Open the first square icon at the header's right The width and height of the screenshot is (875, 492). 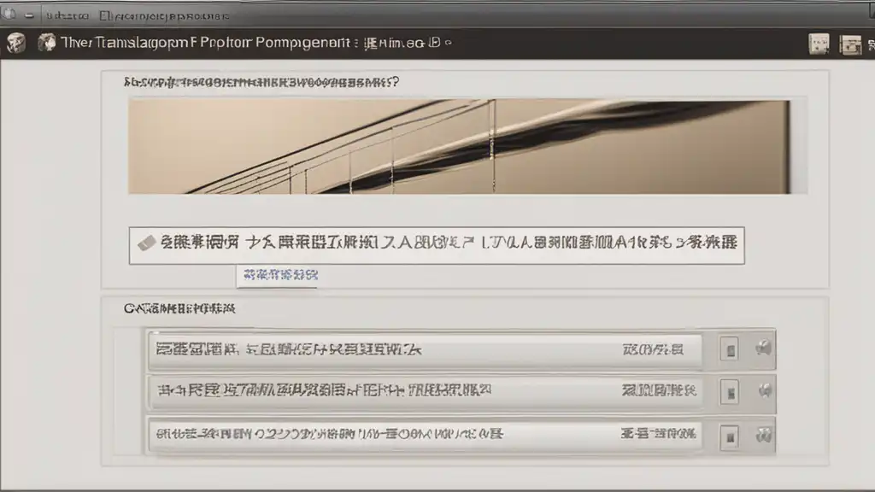pos(819,44)
